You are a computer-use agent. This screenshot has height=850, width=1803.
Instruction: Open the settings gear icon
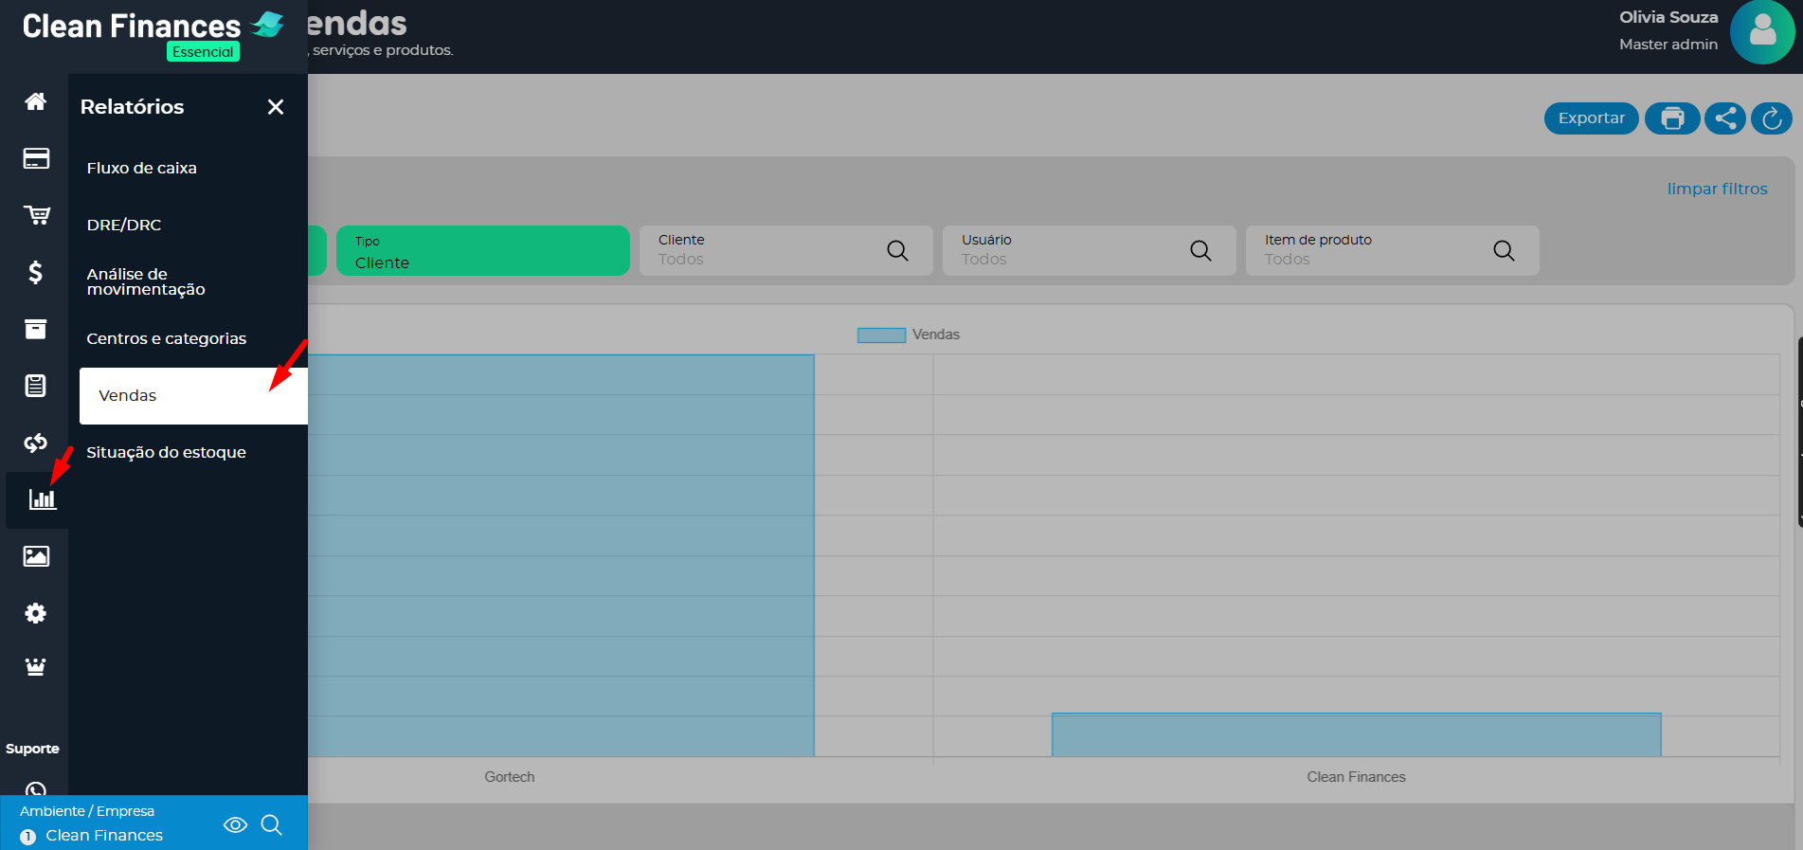coord(35,613)
